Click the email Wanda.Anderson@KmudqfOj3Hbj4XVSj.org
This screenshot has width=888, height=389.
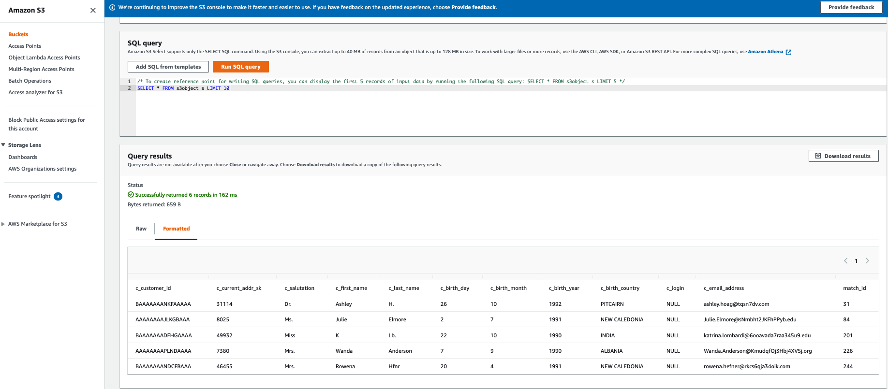click(x=757, y=351)
